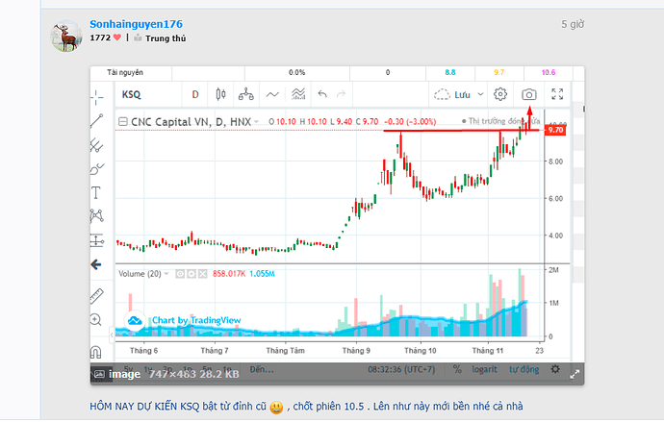Click the 858.017K volume value
The width and height of the screenshot is (664, 422).
tap(229, 274)
